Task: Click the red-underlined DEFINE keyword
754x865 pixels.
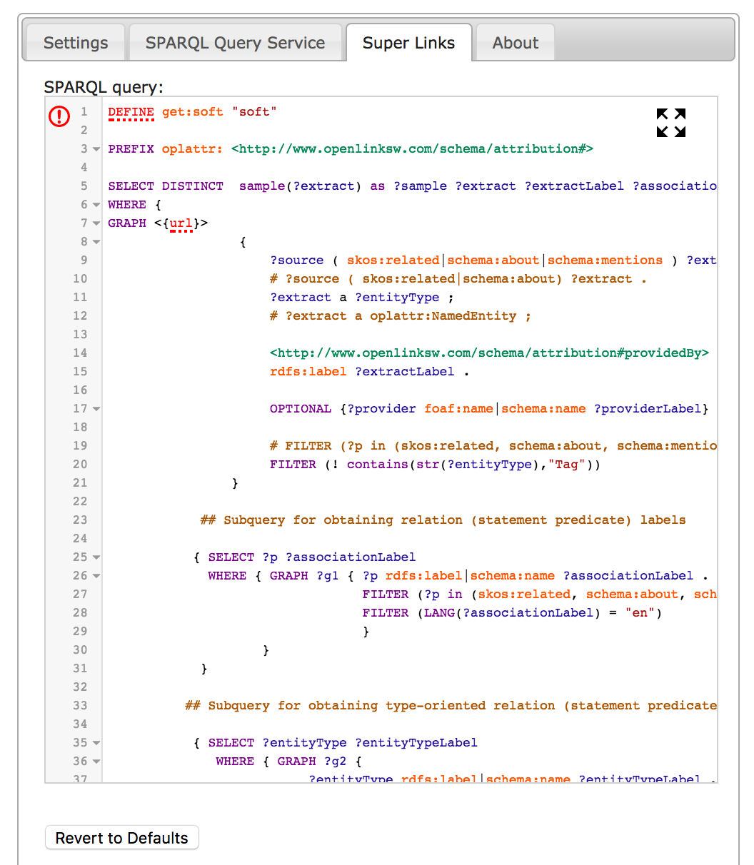Action: pyautogui.click(x=131, y=111)
